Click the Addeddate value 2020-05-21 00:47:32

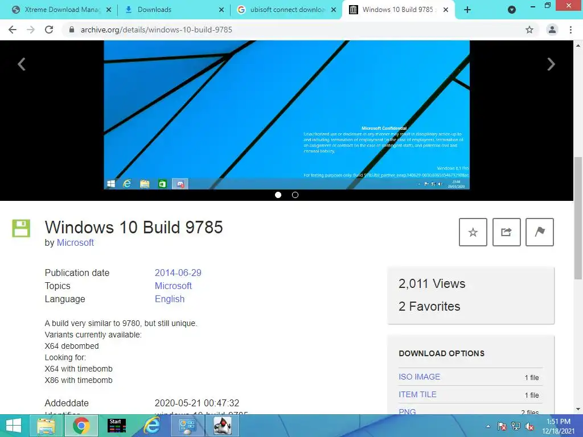(x=197, y=403)
